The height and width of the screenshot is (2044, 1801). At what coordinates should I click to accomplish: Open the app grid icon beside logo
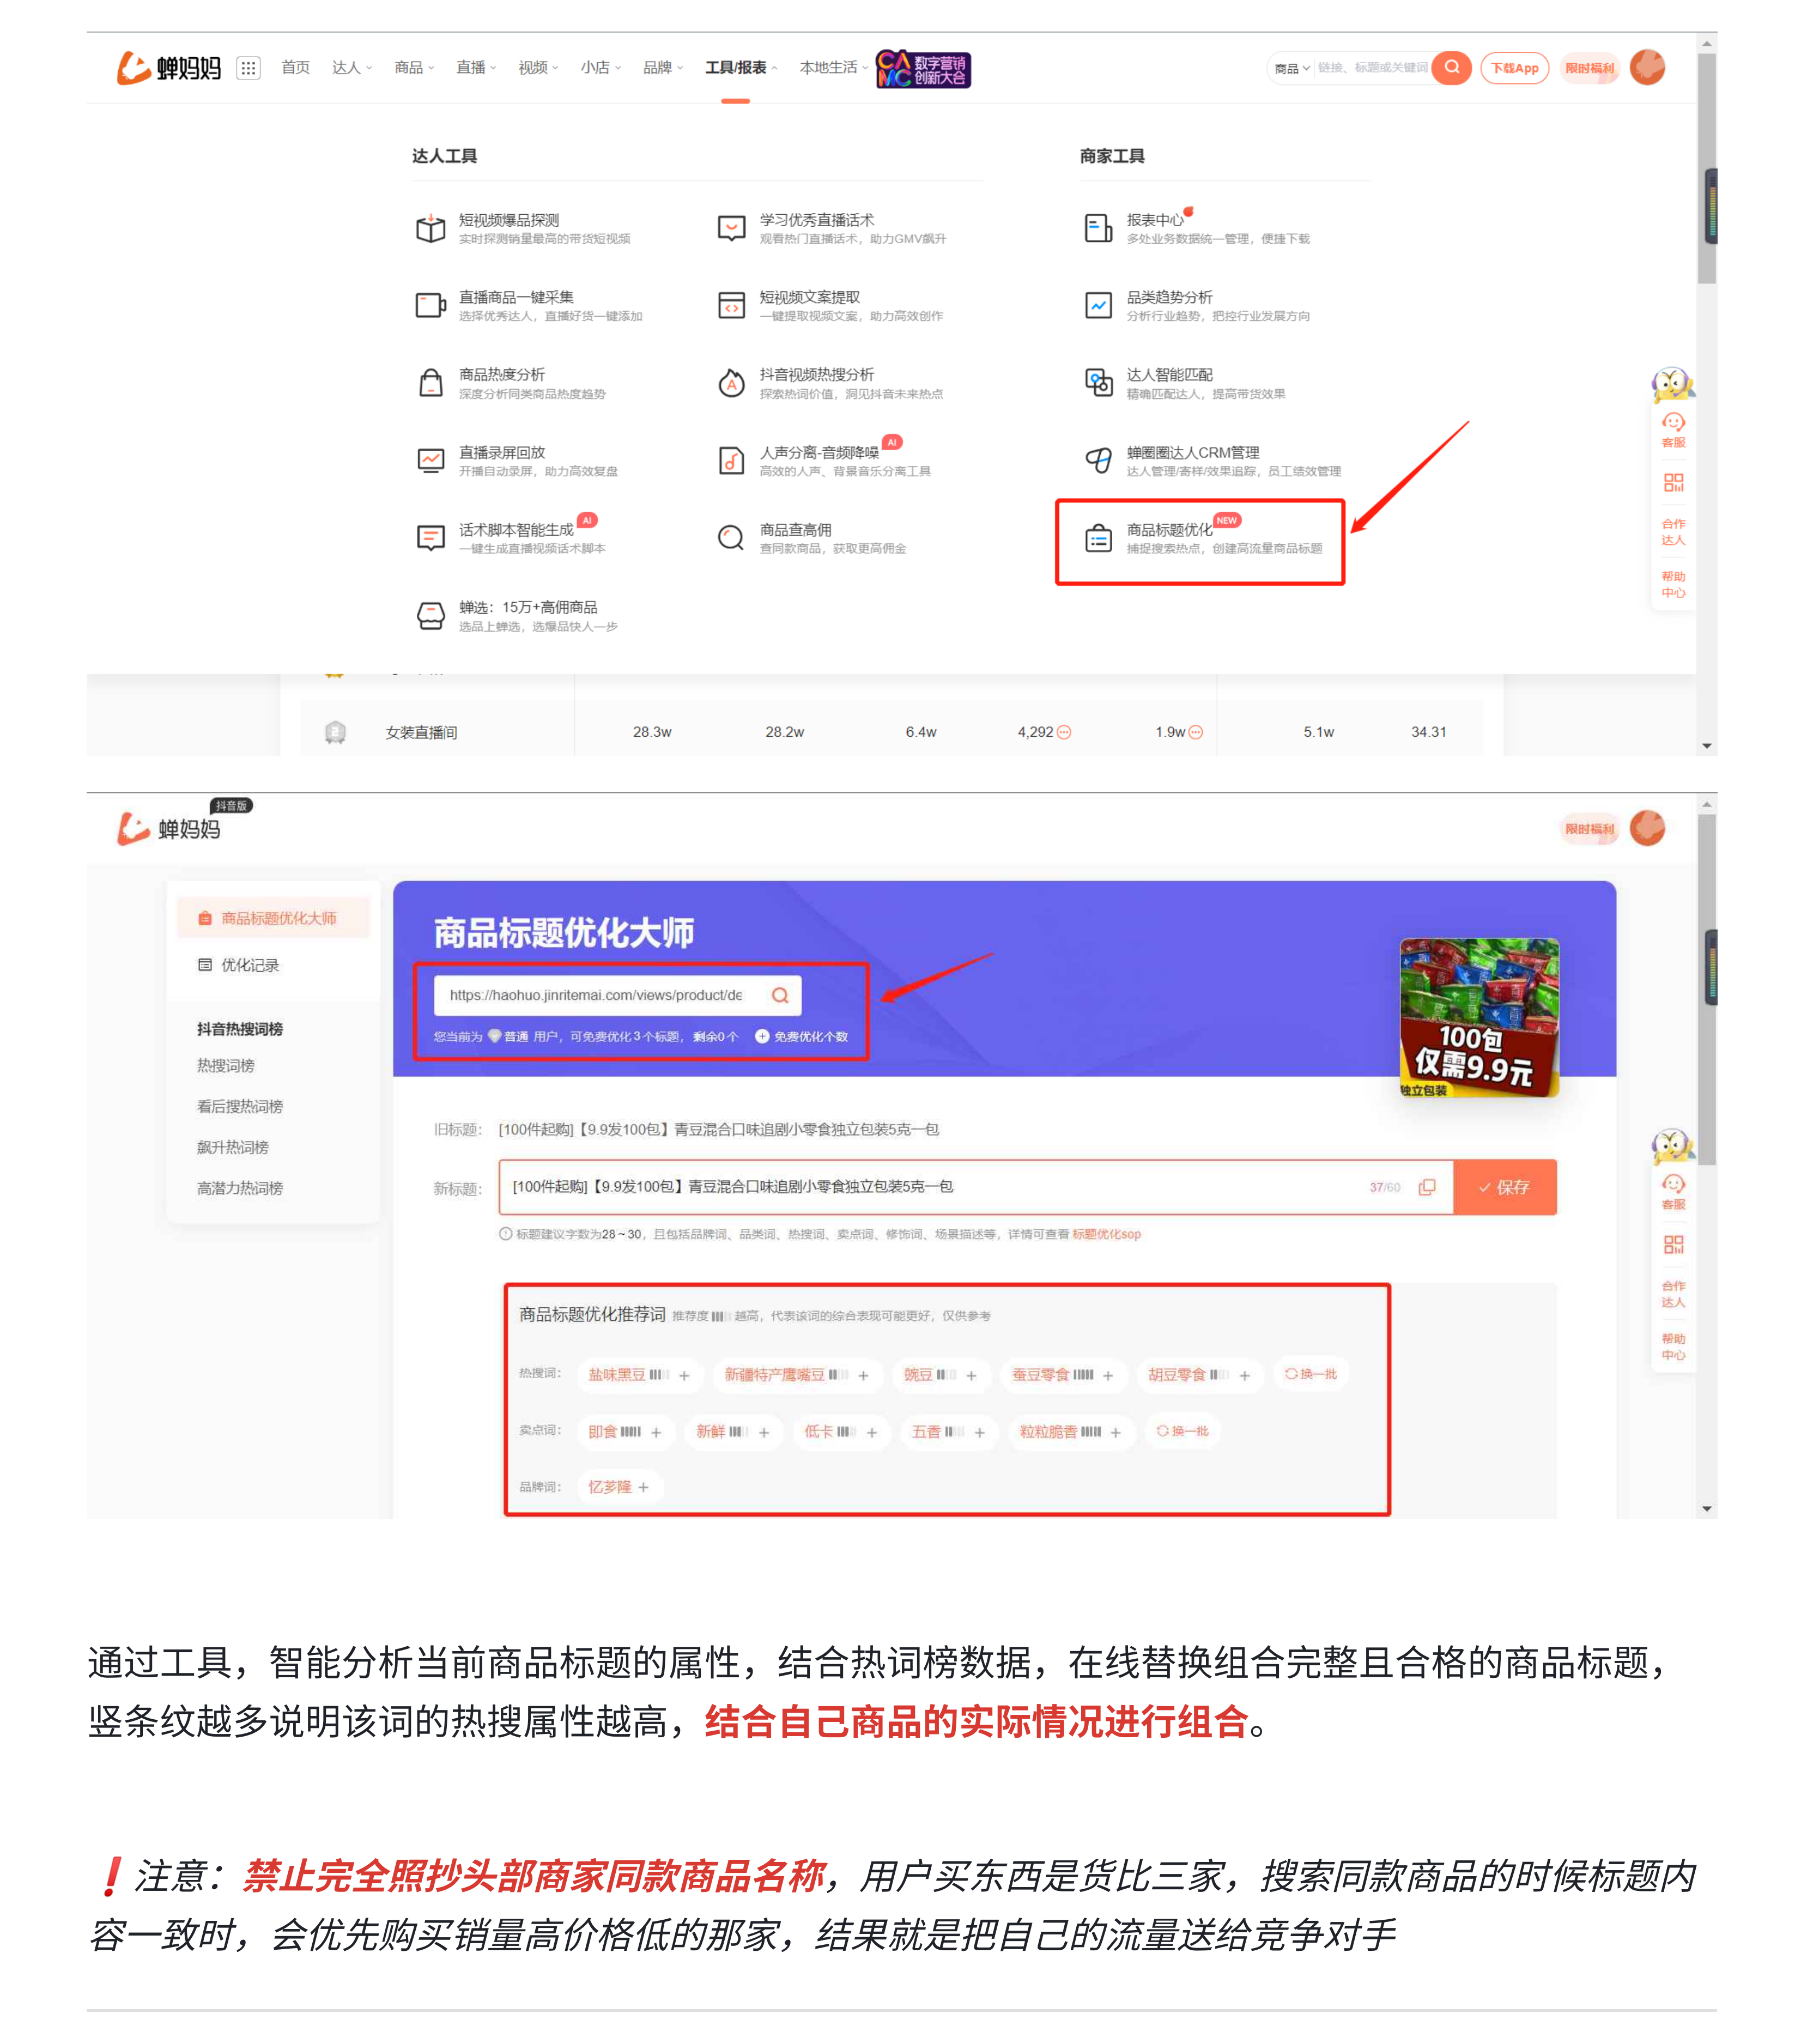click(x=248, y=68)
